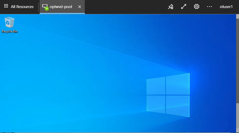This screenshot has width=239, height=133.
Task: Open the rduser1 account menu
Action: tap(226, 7)
